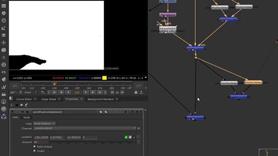Screen dimensions: 278x156
Task: Open the Color nodes menu icon
Action: (x=3, y=13)
